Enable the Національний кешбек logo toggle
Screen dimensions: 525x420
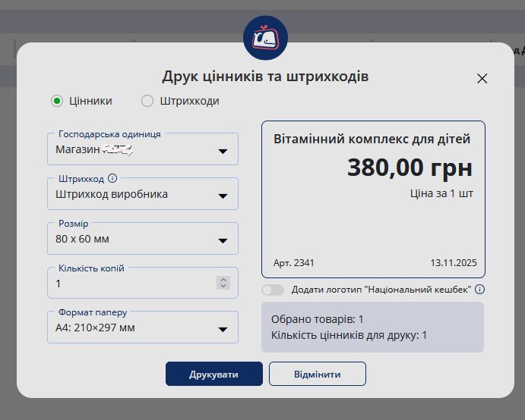(x=273, y=290)
